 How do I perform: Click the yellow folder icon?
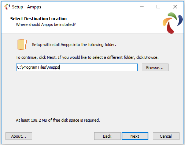22,45
